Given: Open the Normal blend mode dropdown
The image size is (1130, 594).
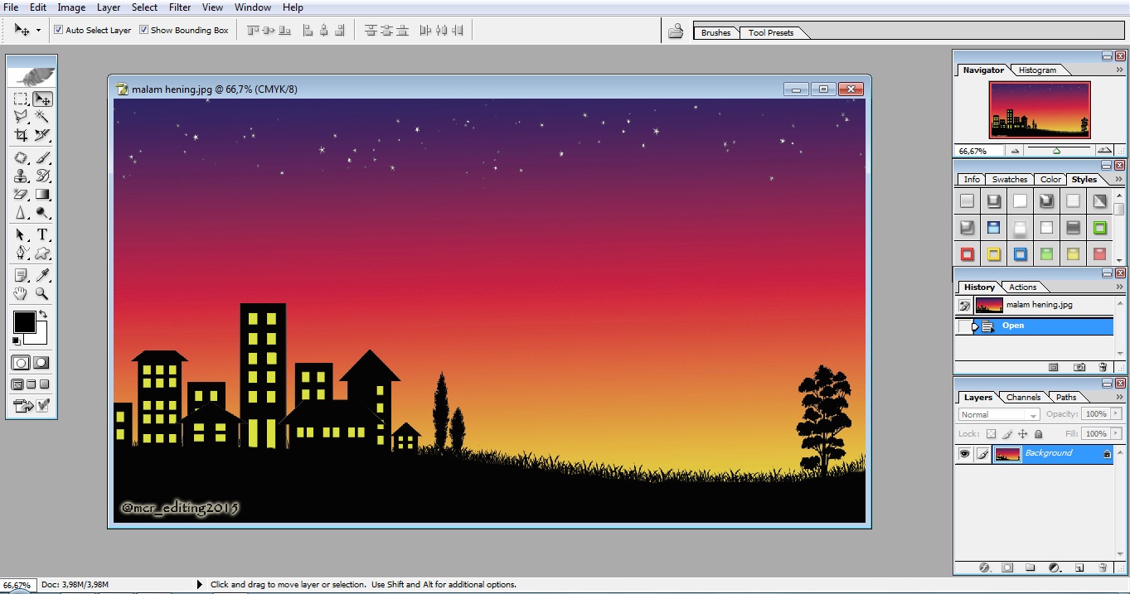Looking at the screenshot, I should (999, 414).
